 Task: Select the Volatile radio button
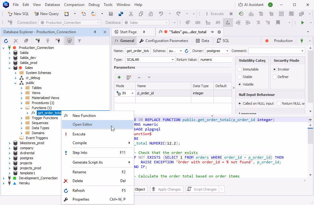[x=240, y=84]
